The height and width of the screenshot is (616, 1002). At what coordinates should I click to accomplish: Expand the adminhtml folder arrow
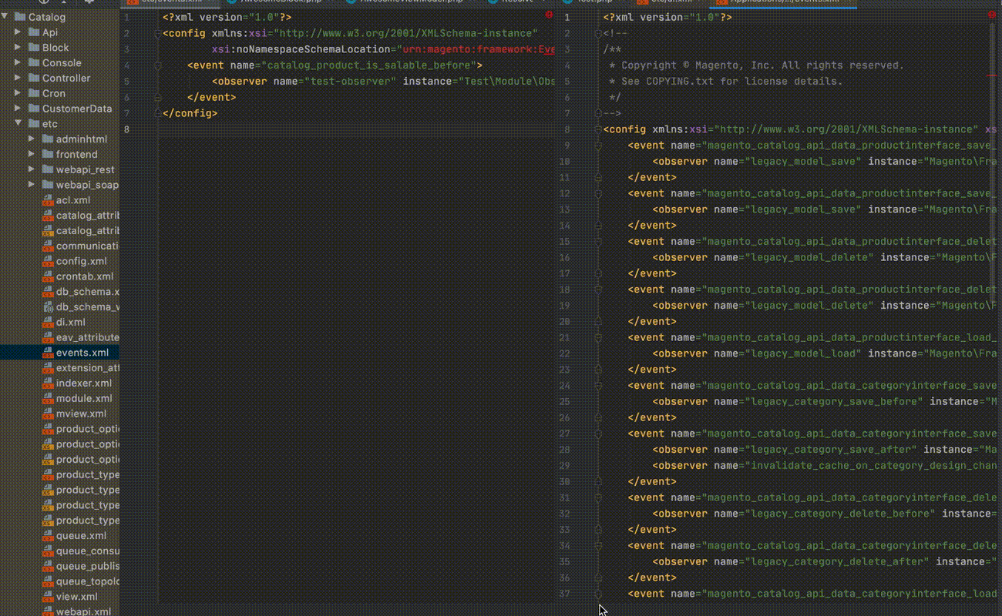[x=32, y=139]
